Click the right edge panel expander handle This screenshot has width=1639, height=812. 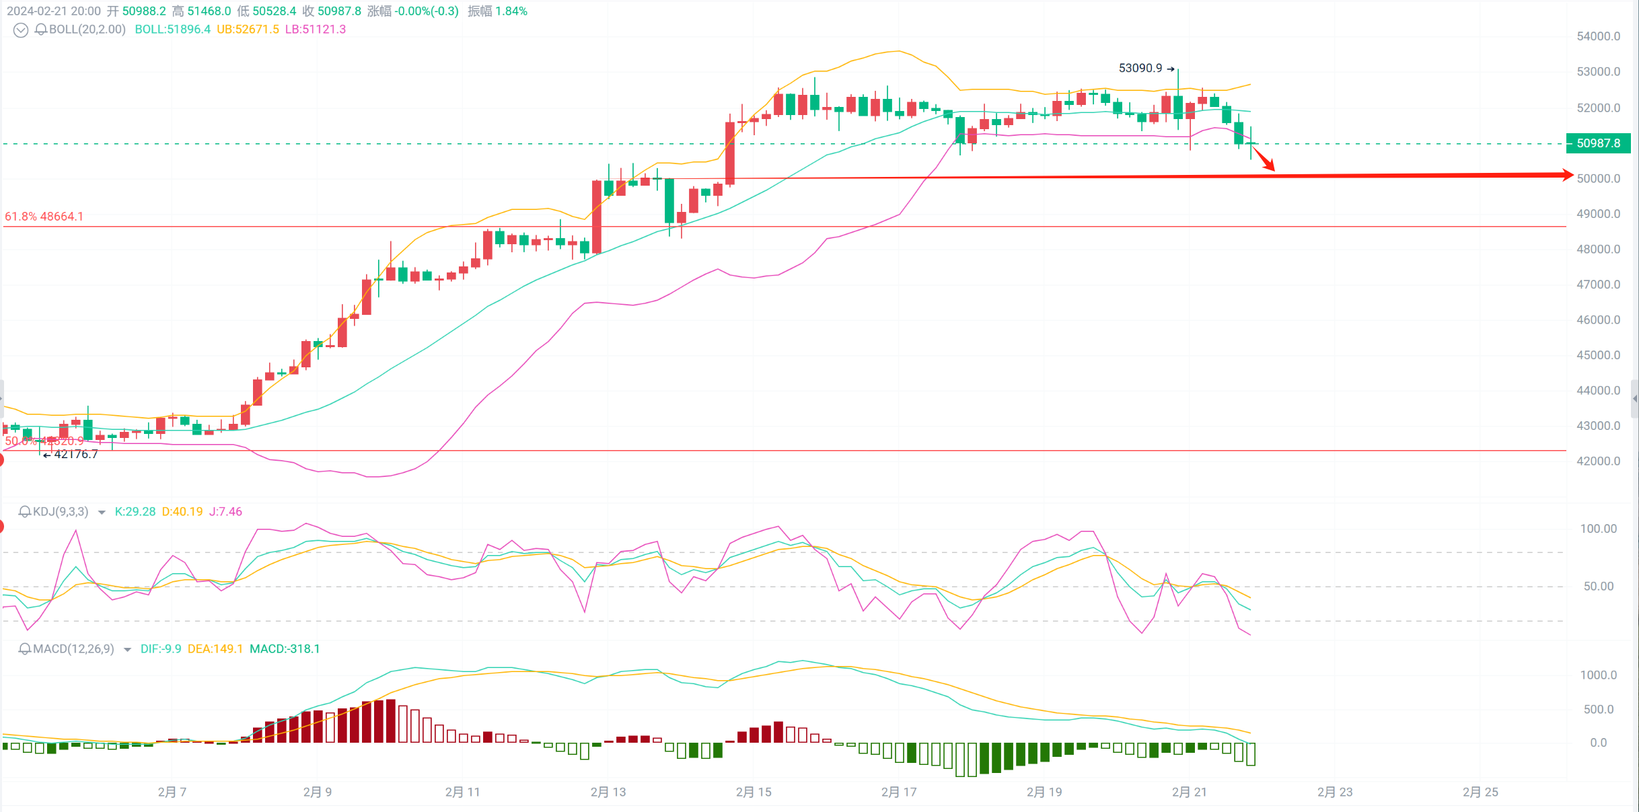pyautogui.click(x=1634, y=399)
